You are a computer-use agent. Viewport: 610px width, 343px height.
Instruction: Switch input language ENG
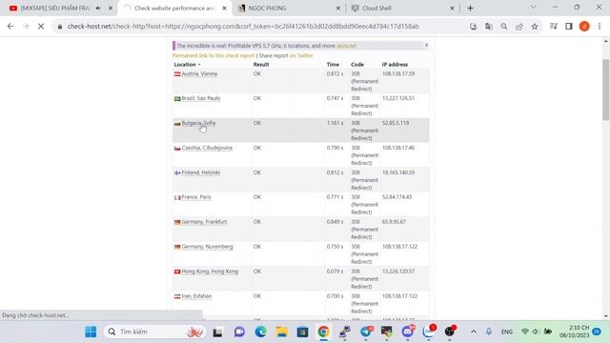pos(506,332)
